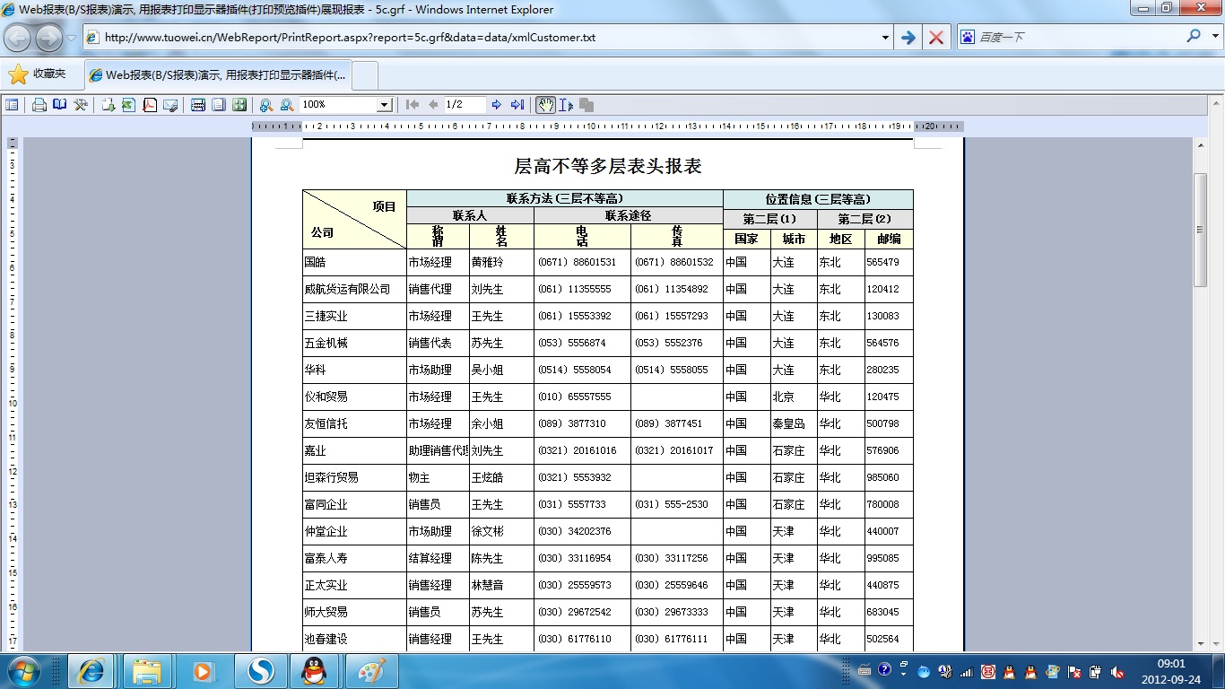Viewport: 1225px width, 689px height.
Task: Export report to PDF file
Action: (150, 105)
